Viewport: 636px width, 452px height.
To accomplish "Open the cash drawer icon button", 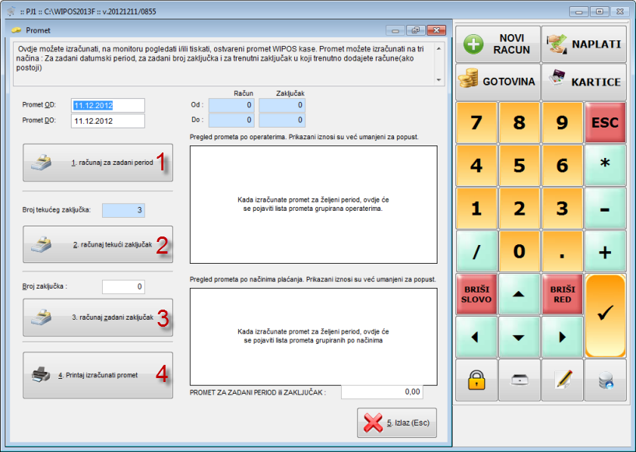I will coord(519,380).
